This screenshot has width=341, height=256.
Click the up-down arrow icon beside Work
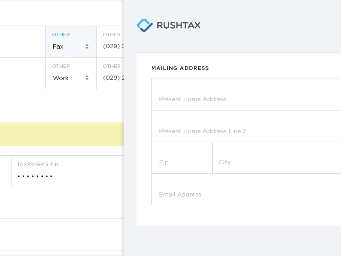point(87,79)
